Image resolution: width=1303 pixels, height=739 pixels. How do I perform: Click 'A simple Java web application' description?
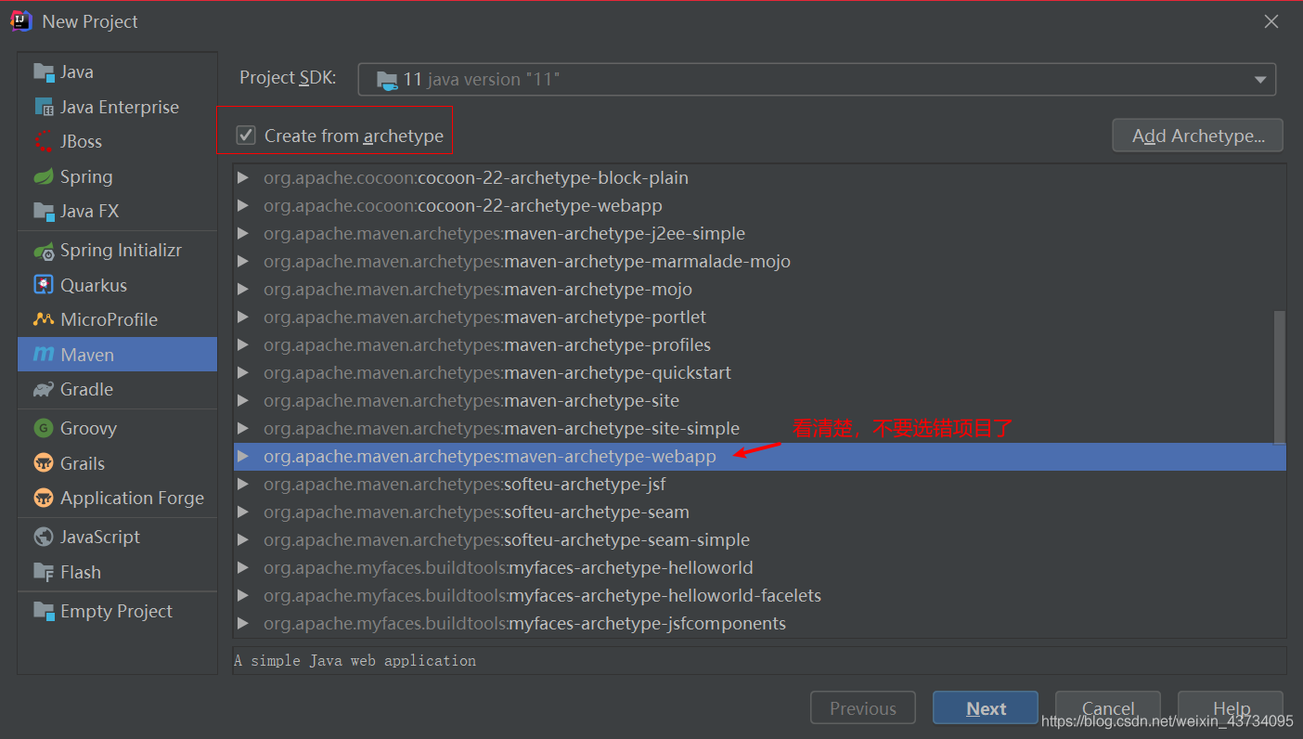pos(355,661)
